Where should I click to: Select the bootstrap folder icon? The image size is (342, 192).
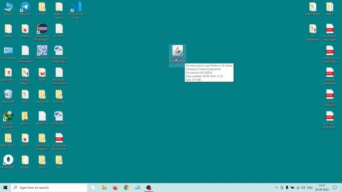point(59,96)
